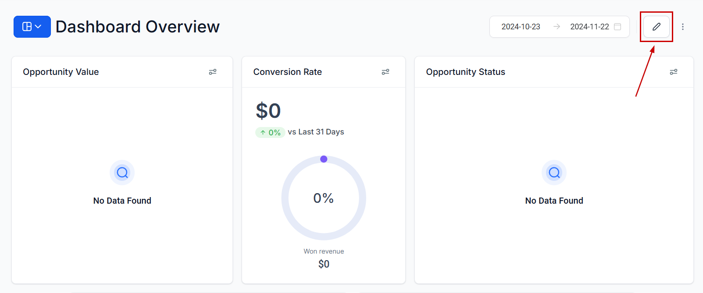Click the Won revenue label
The width and height of the screenshot is (703, 293).
click(324, 251)
